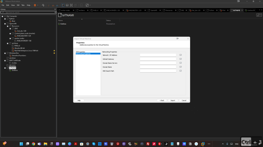
Task: Enter full screen mode icon
Action: (71, 5)
